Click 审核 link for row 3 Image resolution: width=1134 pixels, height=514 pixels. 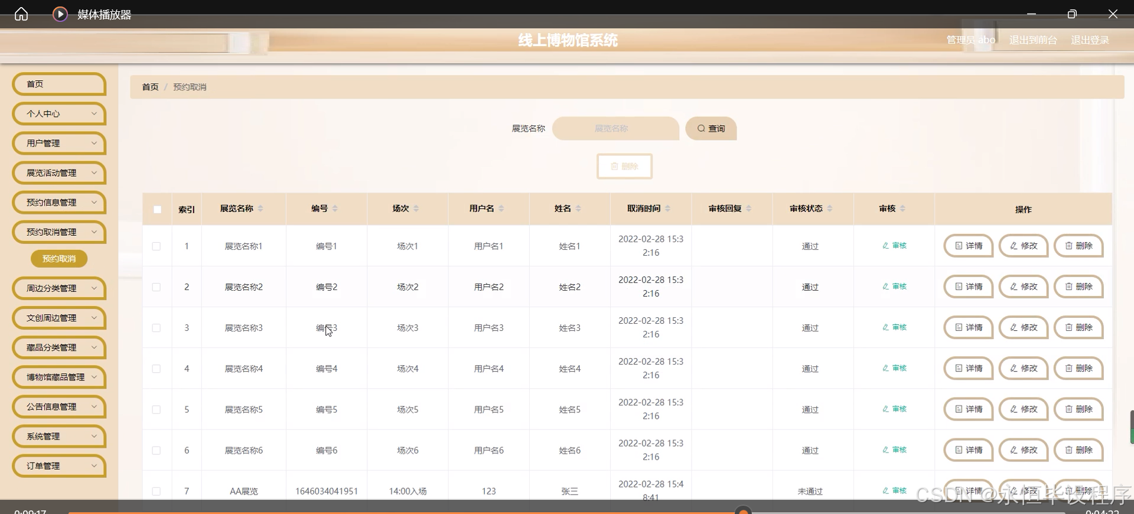point(894,327)
